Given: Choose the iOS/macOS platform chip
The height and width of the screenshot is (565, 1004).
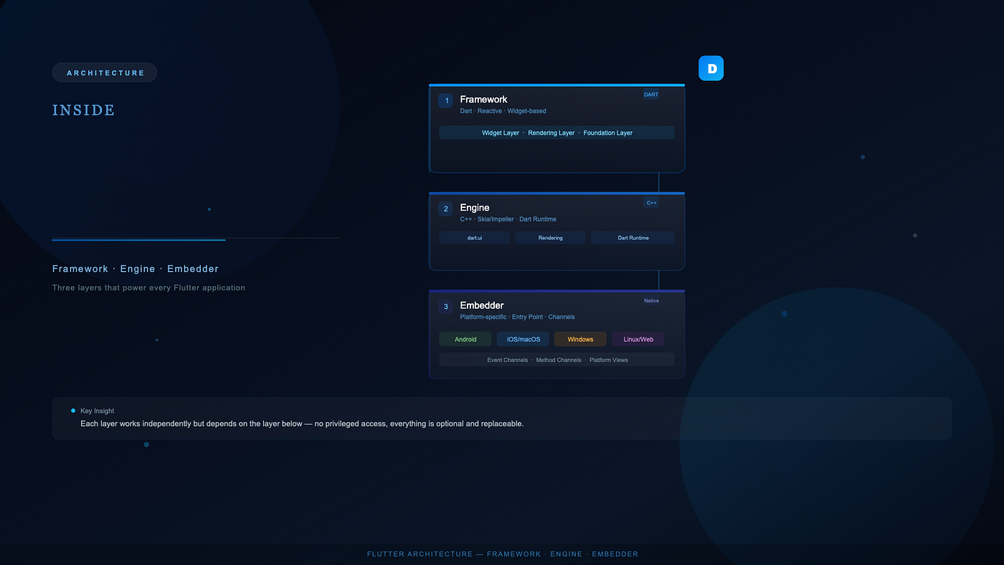Looking at the screenshot, I should pos(524,339).
